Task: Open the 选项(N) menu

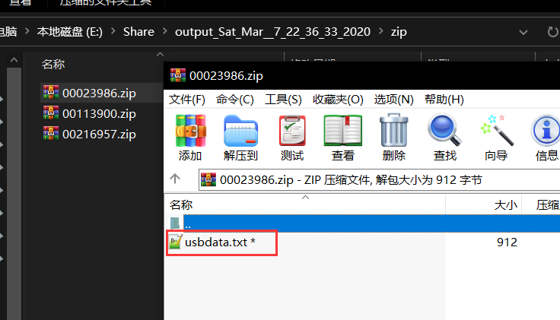Action: [393, 100]
